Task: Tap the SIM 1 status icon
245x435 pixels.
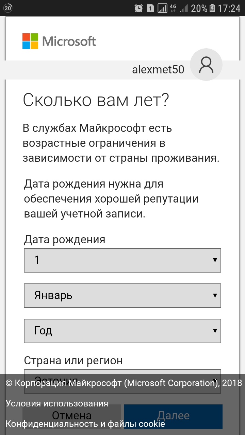Action: coord(150,8)
